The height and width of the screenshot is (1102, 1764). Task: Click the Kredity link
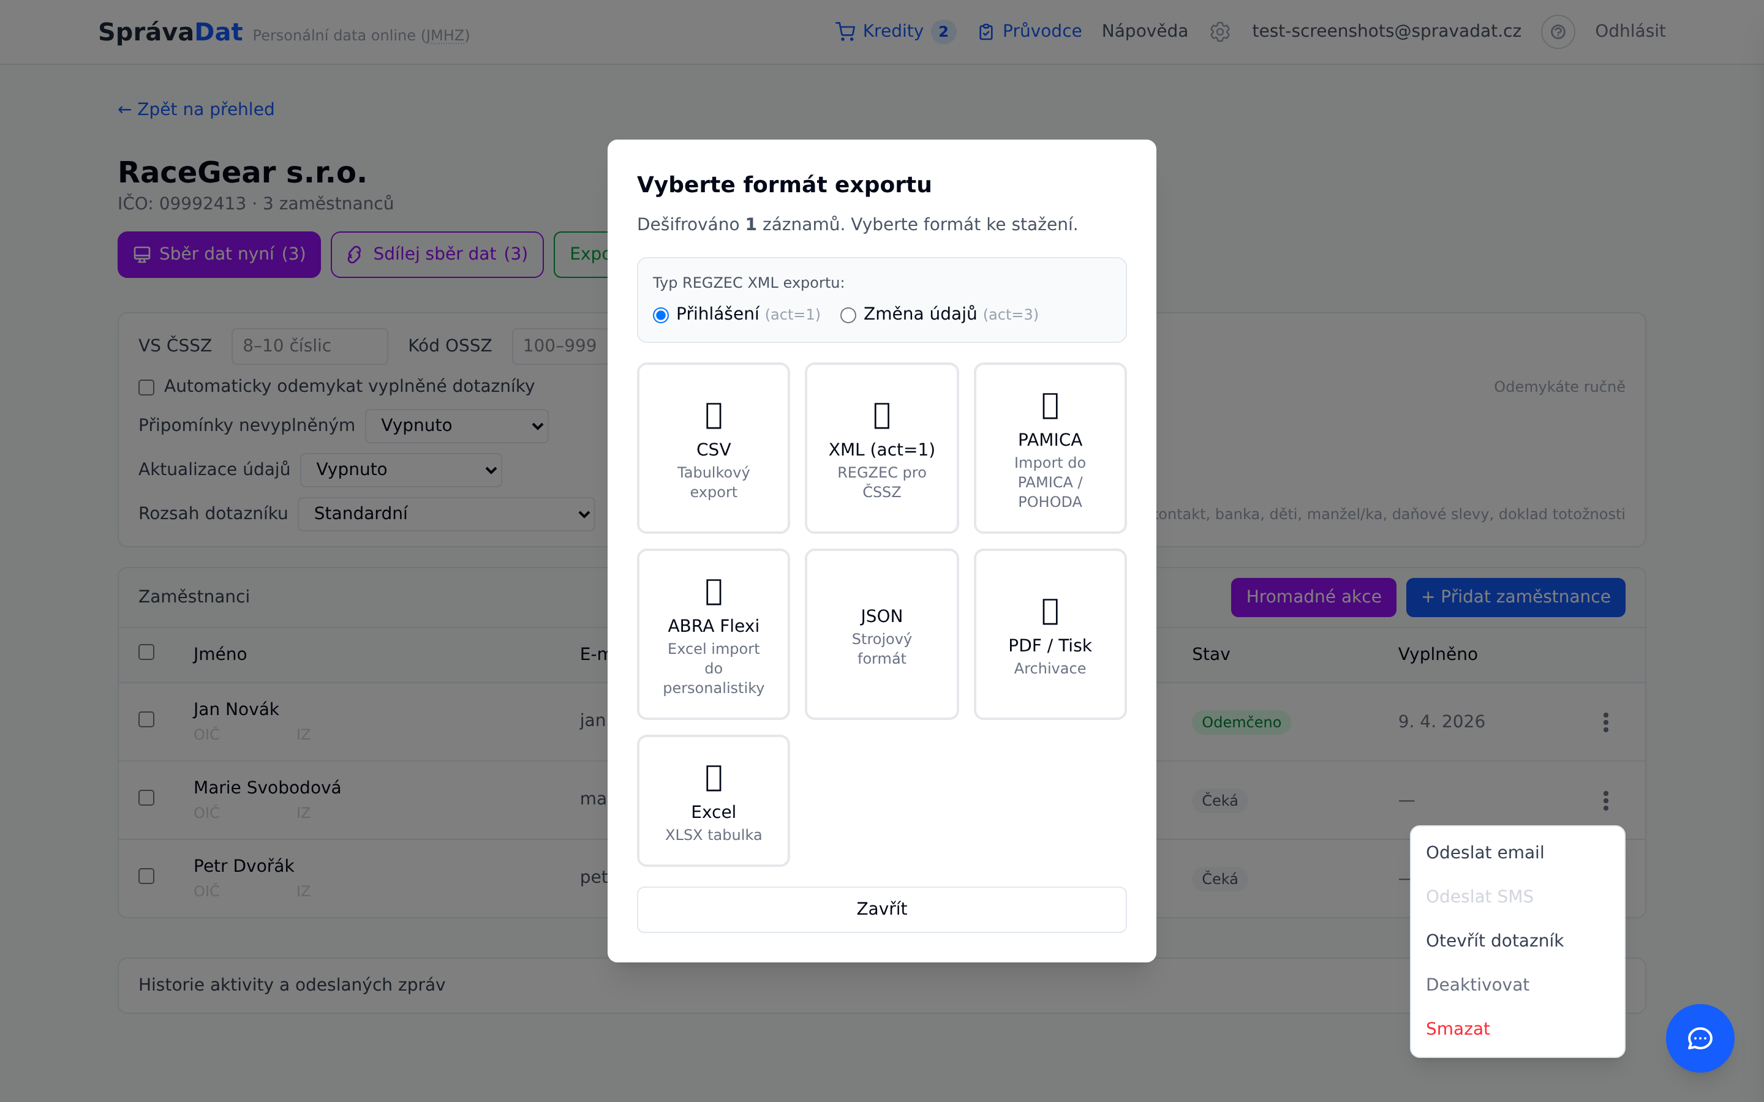tap(893, 31)
